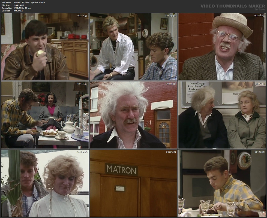The image size is (267, 218).
Task: Open the thumbnail at 00:08:45
Action: point(222,47)
